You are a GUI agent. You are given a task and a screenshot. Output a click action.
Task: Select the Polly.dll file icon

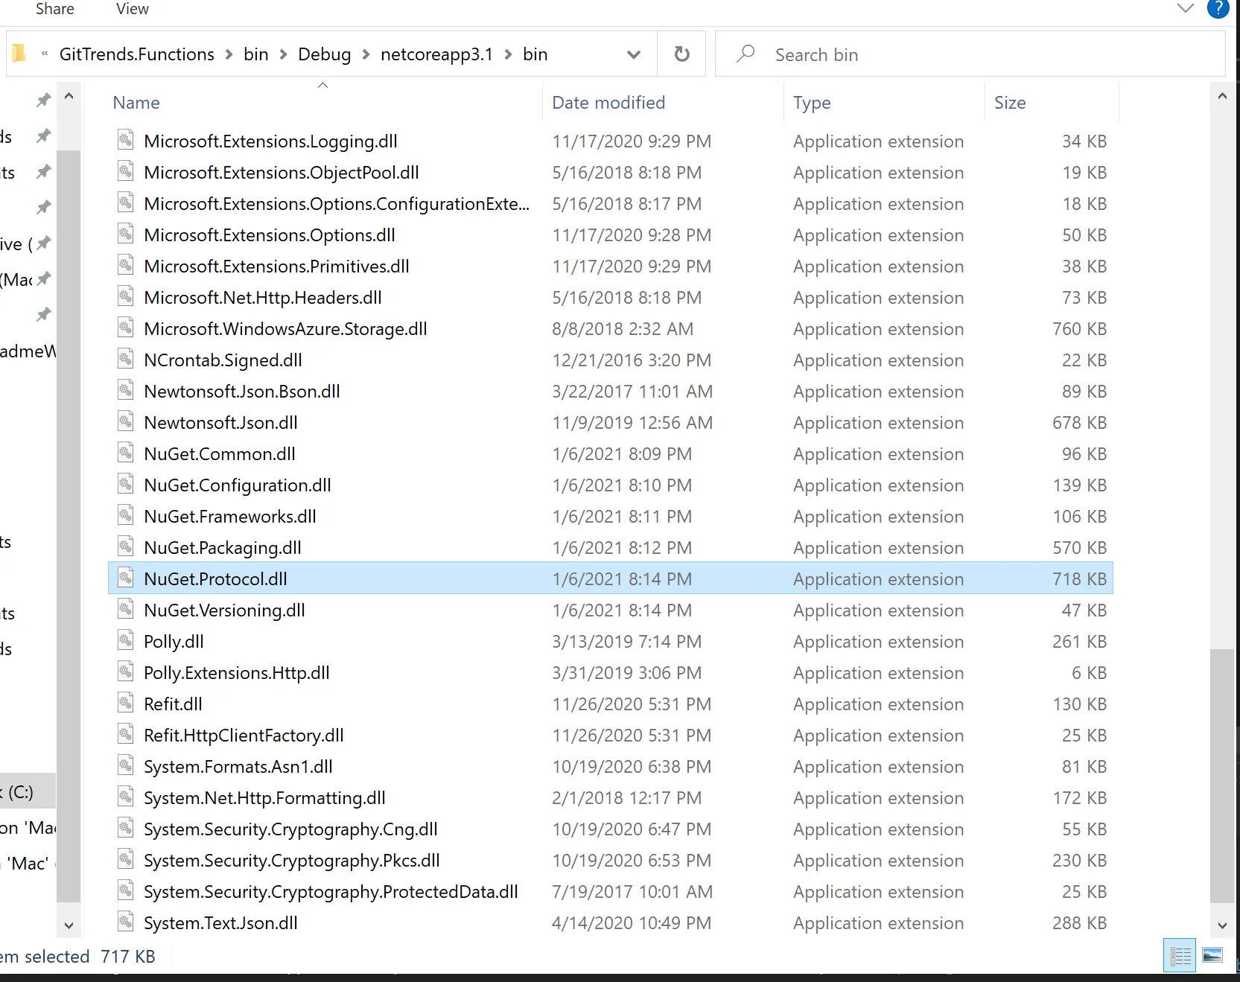[126, 640]
